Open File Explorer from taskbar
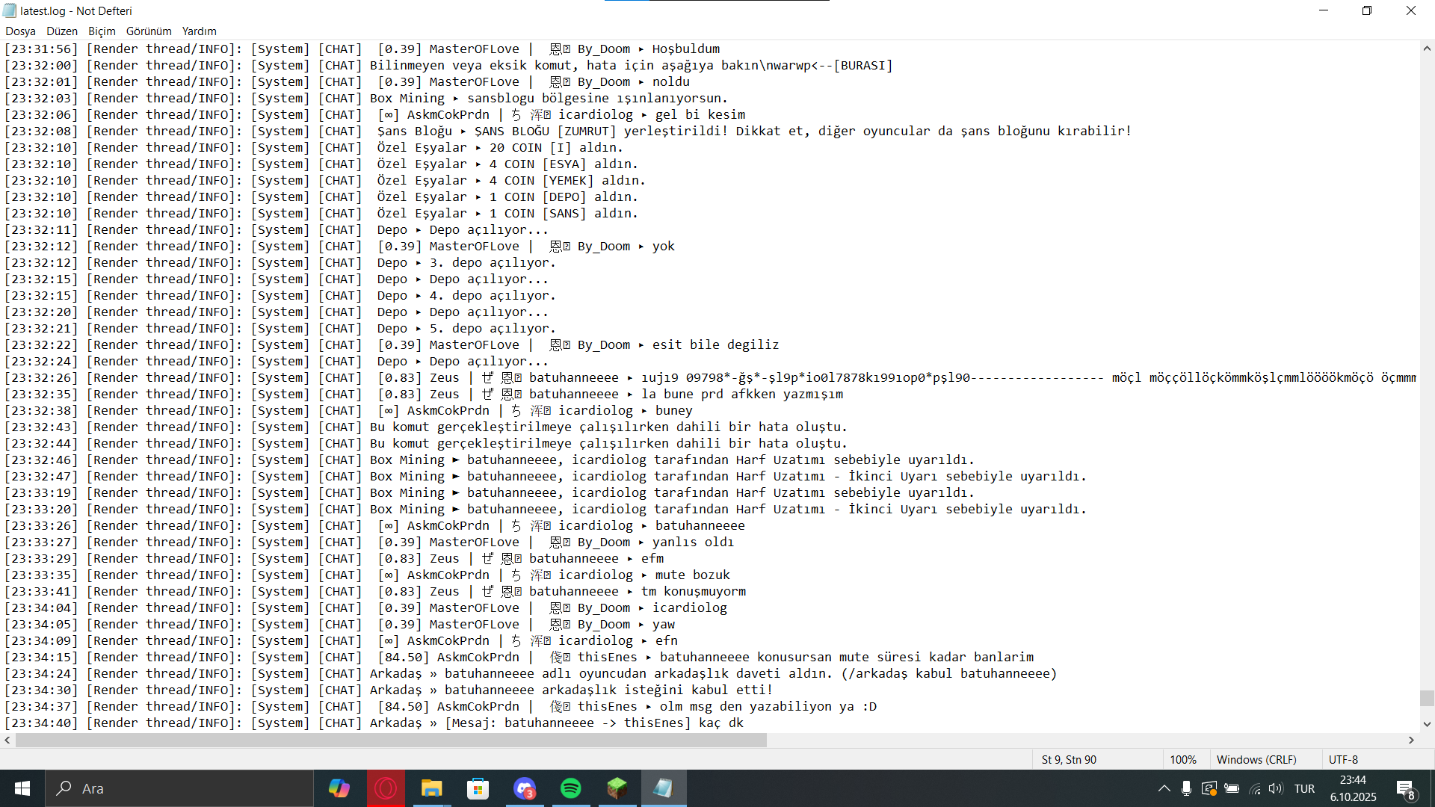Image resolution: width=1435 pixels, height=807 pixels. pyautogui.click(x=432, y=788)
